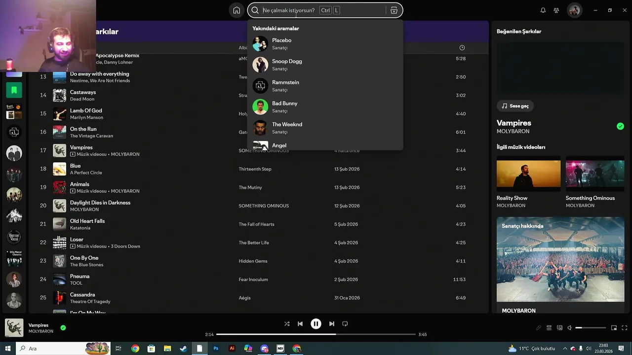Select the song Lamb Of God

coord(259,114)
